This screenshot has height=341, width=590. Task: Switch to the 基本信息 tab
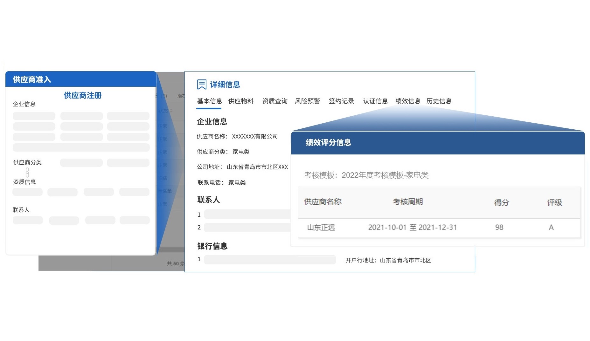(209, 101)
